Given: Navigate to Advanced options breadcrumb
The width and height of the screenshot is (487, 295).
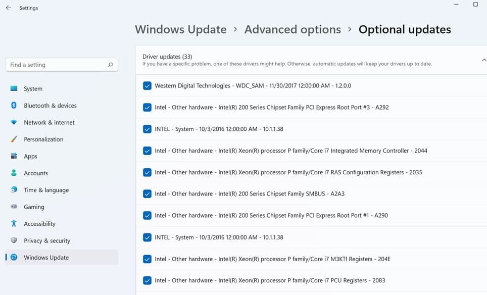Looking at the screenshot, I should tap(293, 29).
